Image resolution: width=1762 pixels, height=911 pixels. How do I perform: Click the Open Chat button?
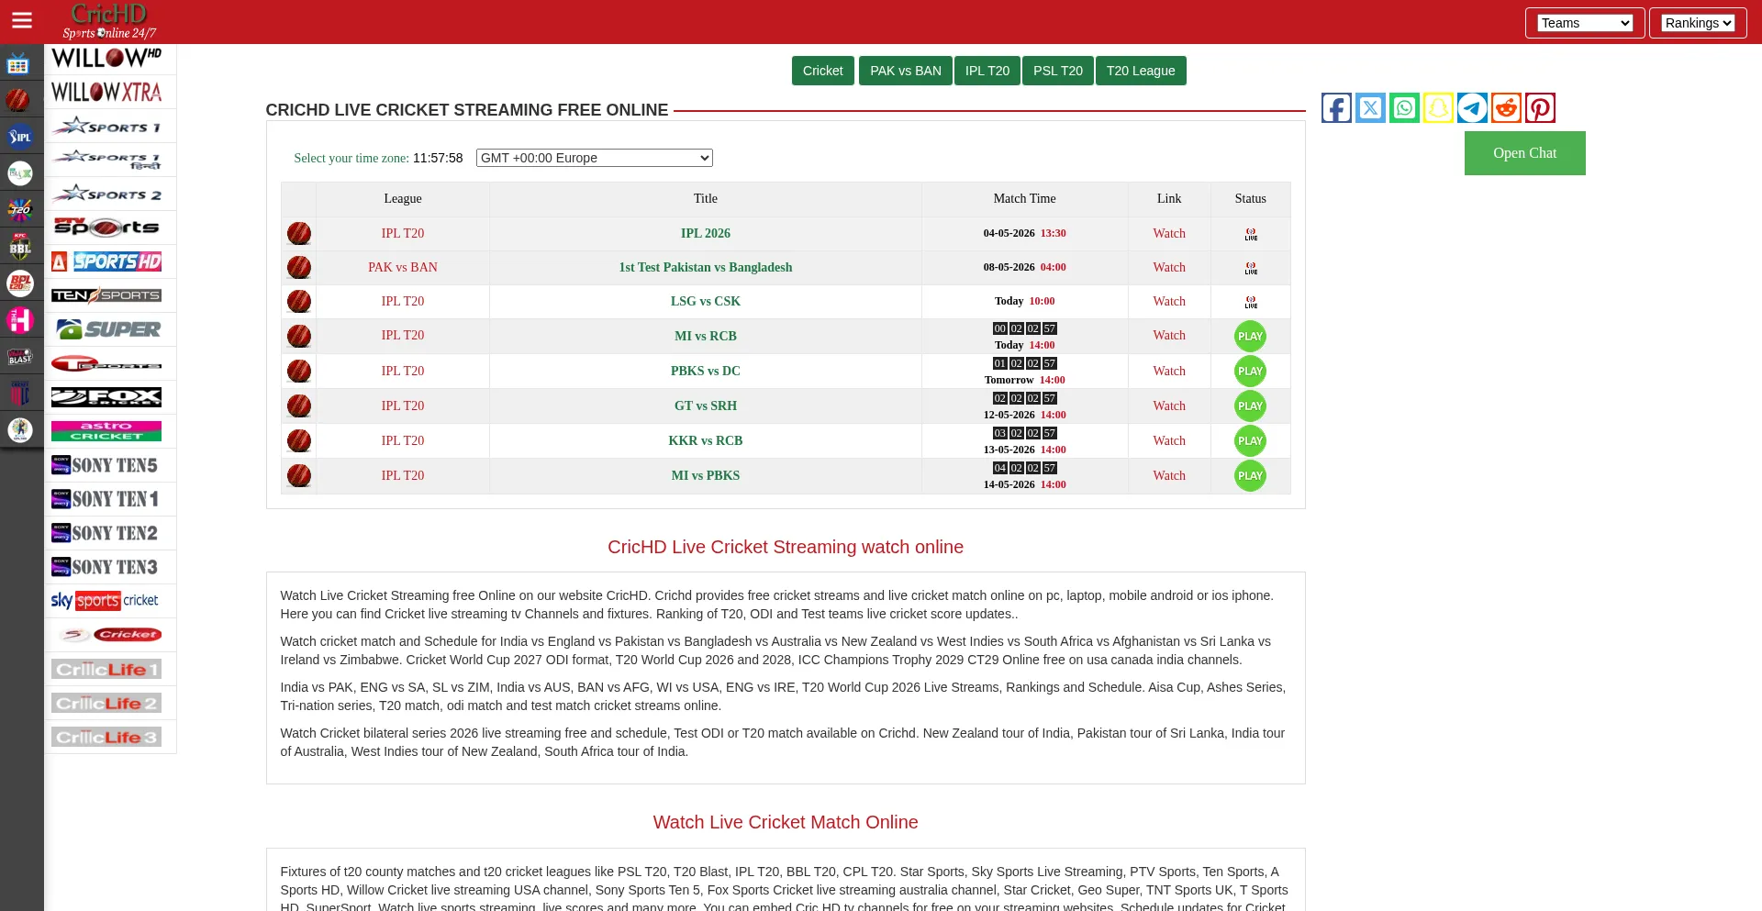point(1524,153)
